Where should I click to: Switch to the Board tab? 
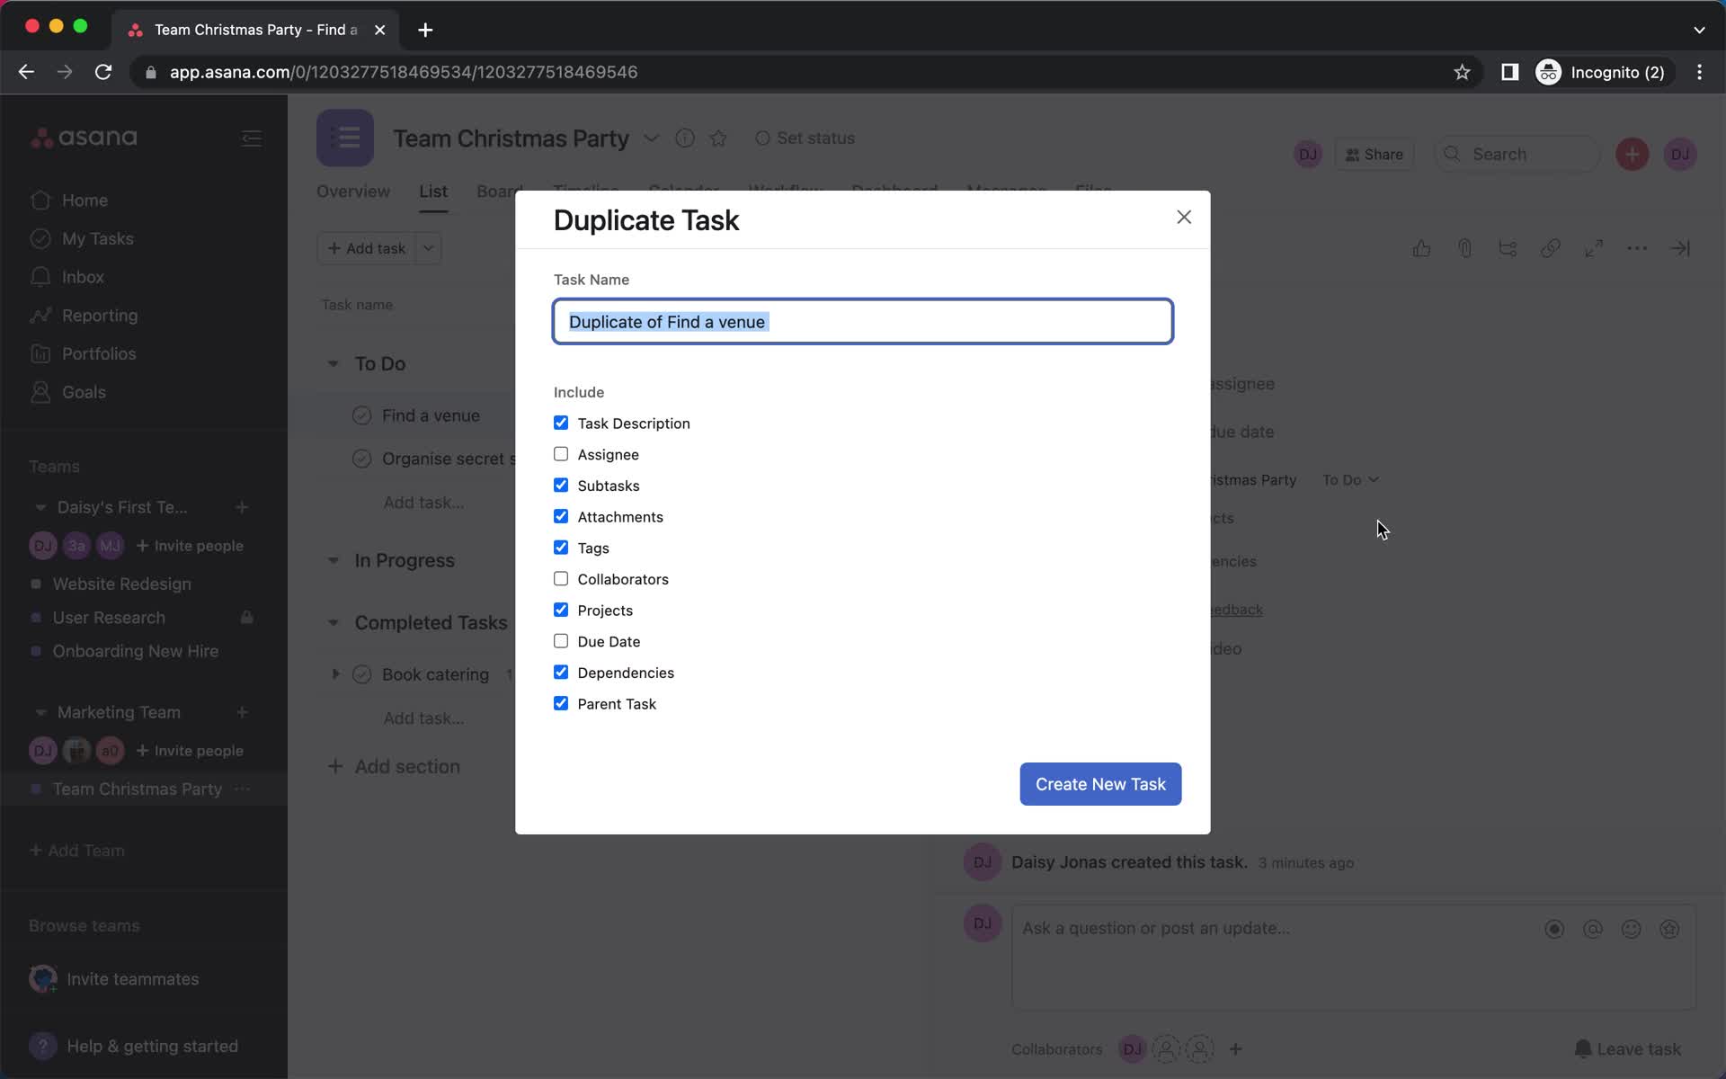tap(499, 192)
